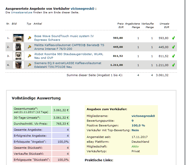Click Mitgliedschaft status Aktiv

click(135, 146)
